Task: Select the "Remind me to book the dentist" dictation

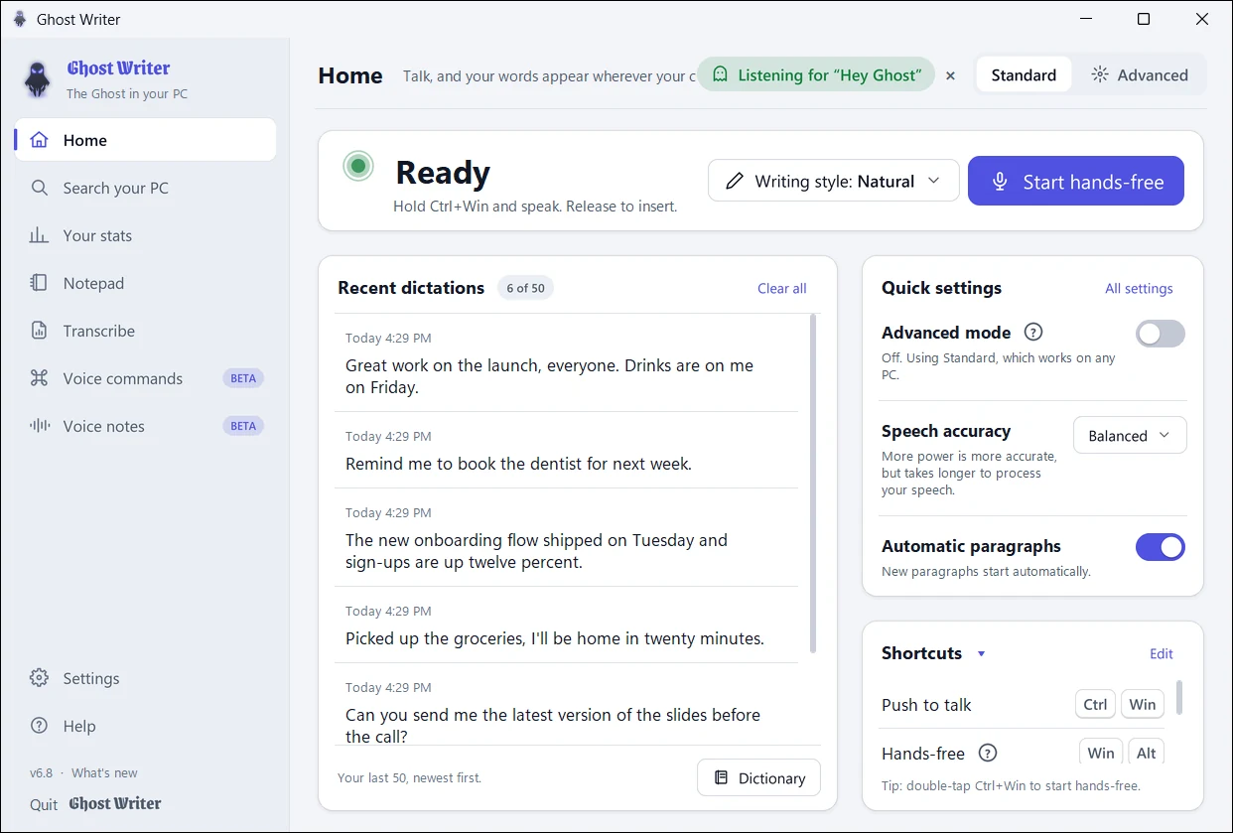Action: 566,450
